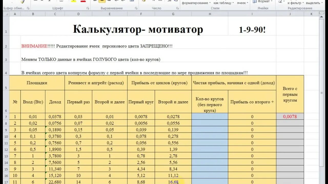The height and width of the screenshot is (184, 328).
Task: Select column F header
Action: pos(141,14)
